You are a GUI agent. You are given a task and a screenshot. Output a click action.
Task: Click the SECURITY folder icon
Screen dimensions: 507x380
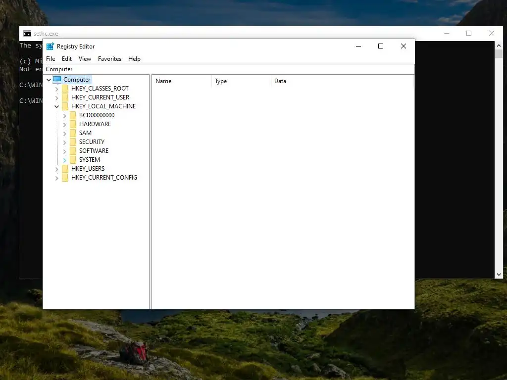[x=73, y=142]
